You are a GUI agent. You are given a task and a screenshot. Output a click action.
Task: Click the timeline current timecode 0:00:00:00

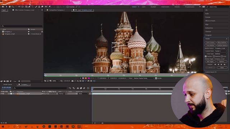click(6, 87)
